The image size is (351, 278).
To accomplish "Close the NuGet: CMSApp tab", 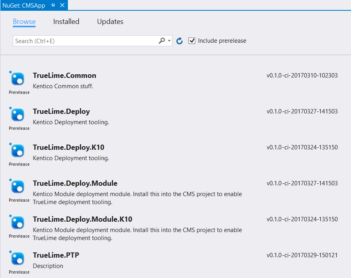I will click(62, 5).
